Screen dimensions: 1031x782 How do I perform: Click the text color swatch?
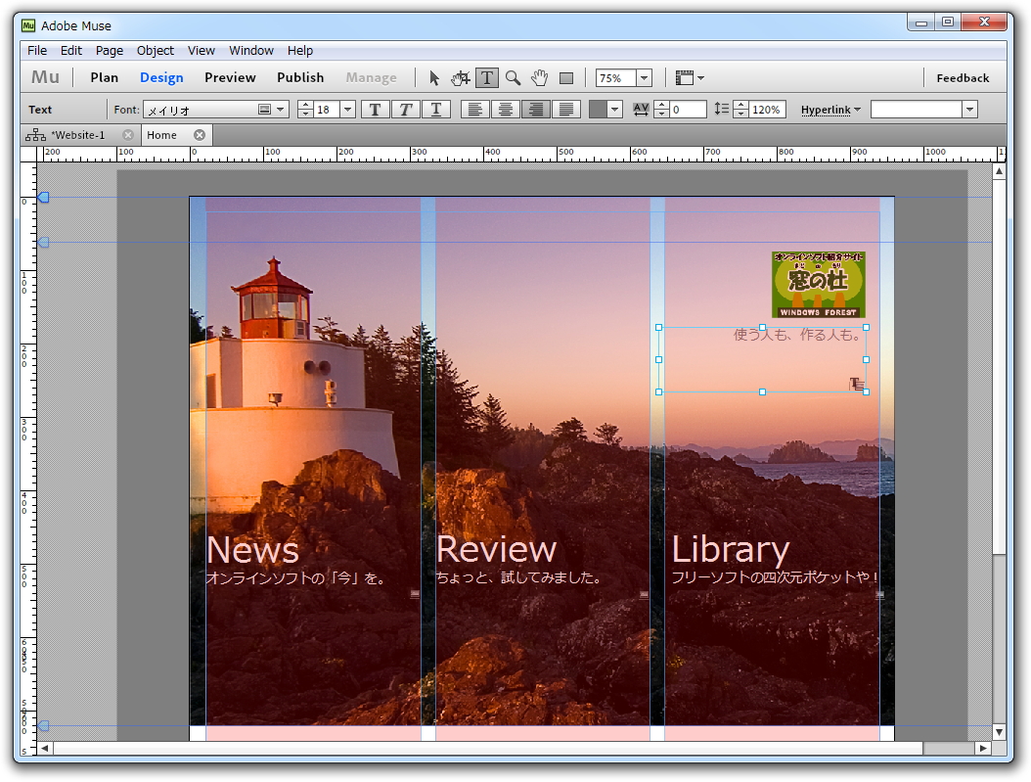(x=598, y=110)
